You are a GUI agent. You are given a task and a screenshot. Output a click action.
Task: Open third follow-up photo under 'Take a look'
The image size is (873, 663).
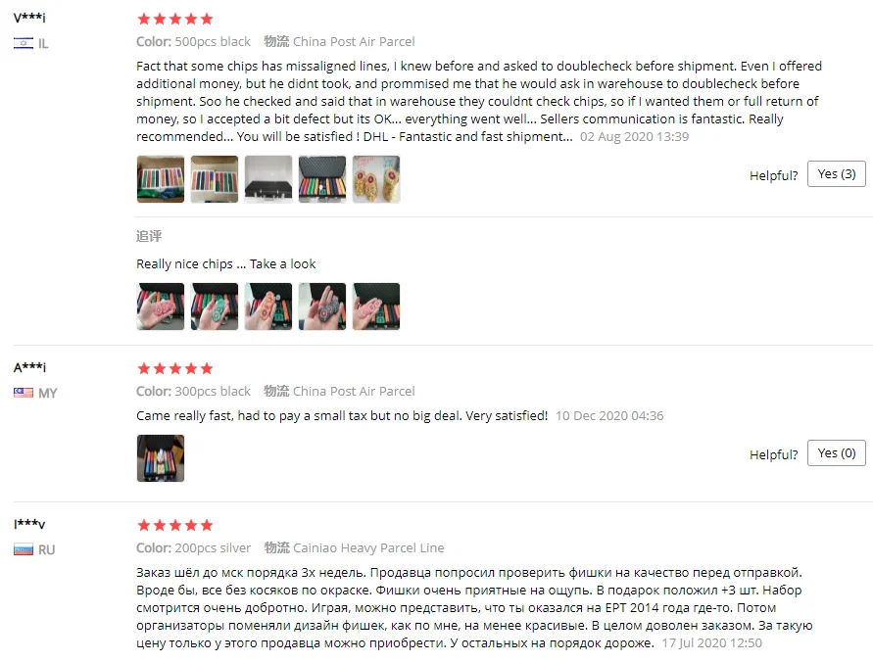click(268, 307)
